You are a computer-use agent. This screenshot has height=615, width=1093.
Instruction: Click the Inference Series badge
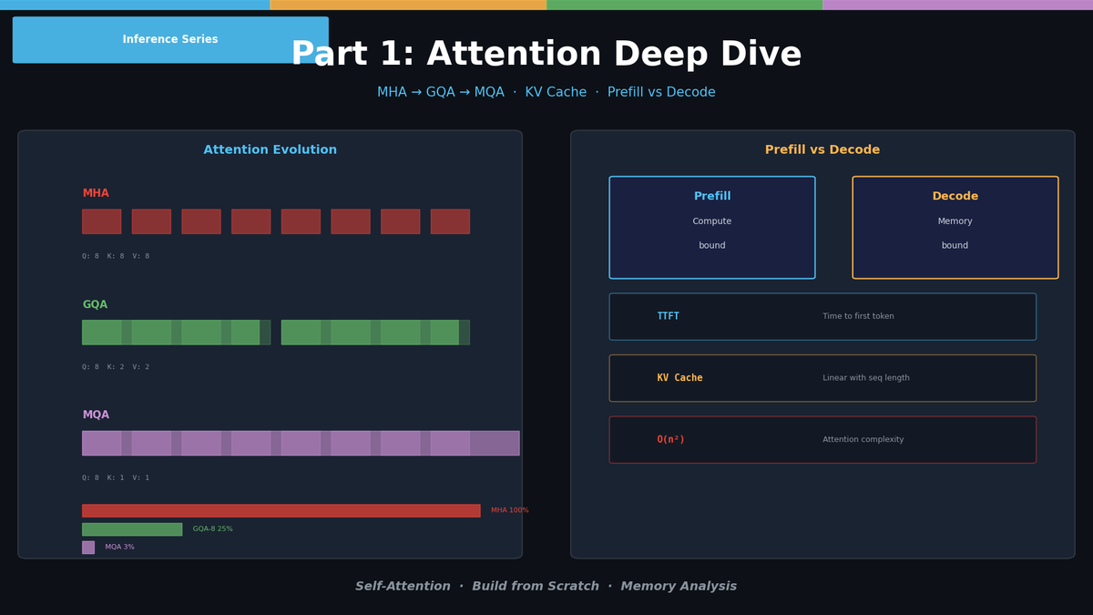pyautogui.click(x=170, y=40)
